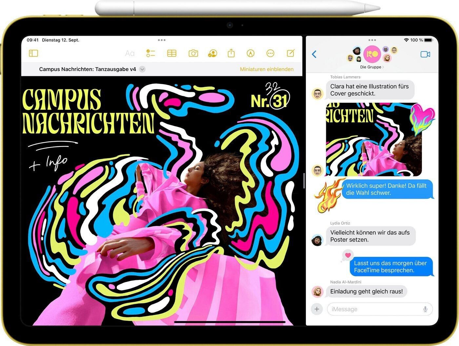The width and height of the screenshot is (459, 346).
Task: Toggle the Notes sidebar panel
Action: tap(33, 53)
